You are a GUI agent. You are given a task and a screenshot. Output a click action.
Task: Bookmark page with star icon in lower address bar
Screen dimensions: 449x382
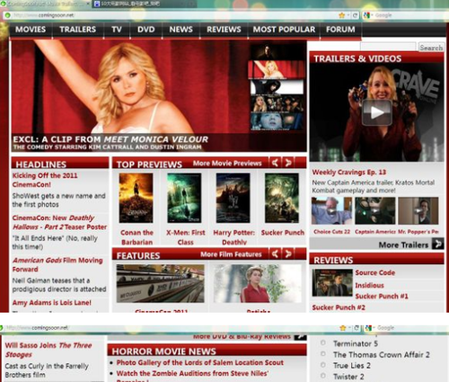coord(343,328)
